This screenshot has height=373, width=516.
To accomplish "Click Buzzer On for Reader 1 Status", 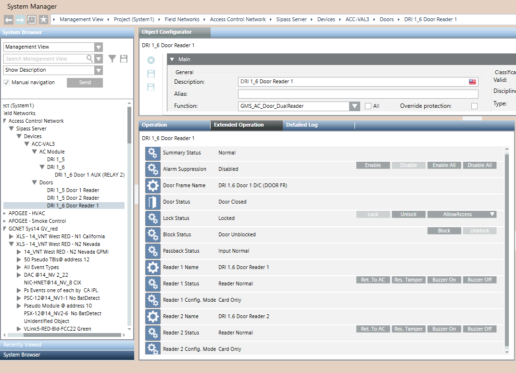I will click(444, 279).
